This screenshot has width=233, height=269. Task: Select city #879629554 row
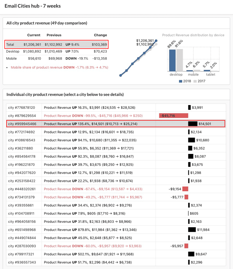[x=116, y=116]
